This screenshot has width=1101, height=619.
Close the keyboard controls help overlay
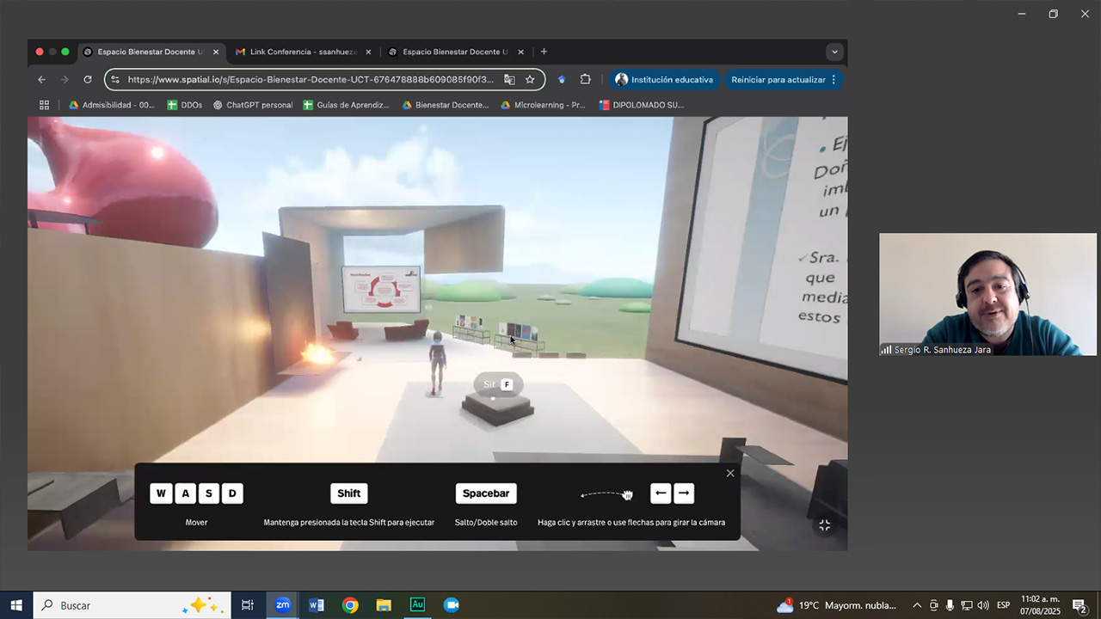coord(730,474)
